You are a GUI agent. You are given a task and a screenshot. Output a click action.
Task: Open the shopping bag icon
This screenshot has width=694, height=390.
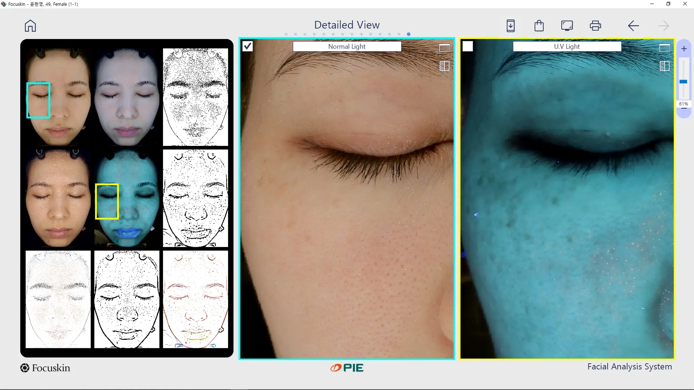[x=539, y=26]
